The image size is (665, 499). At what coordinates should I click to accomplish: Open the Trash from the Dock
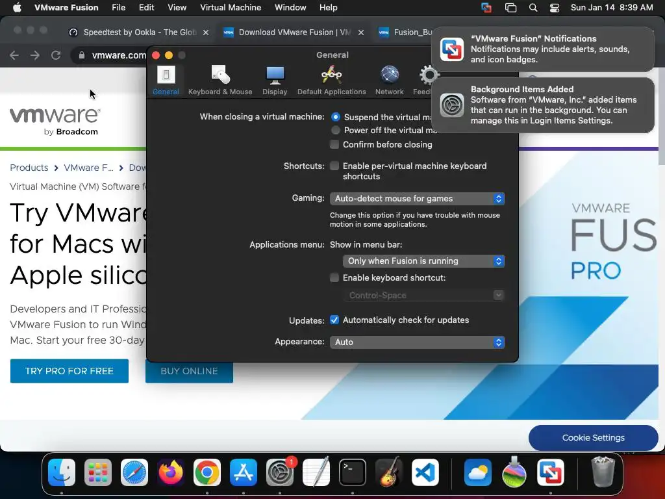(603, 472)
